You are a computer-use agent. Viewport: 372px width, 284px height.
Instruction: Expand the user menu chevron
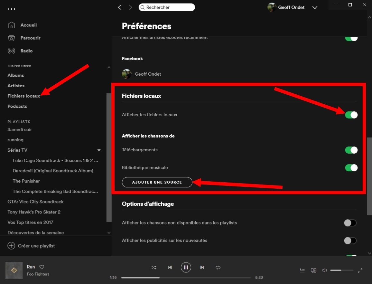315,8
